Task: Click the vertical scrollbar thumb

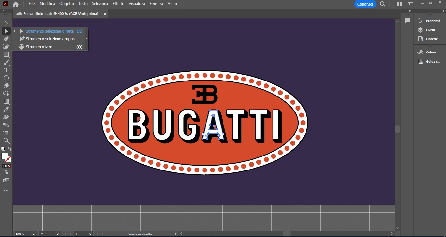Action: [x=397, y=129]
